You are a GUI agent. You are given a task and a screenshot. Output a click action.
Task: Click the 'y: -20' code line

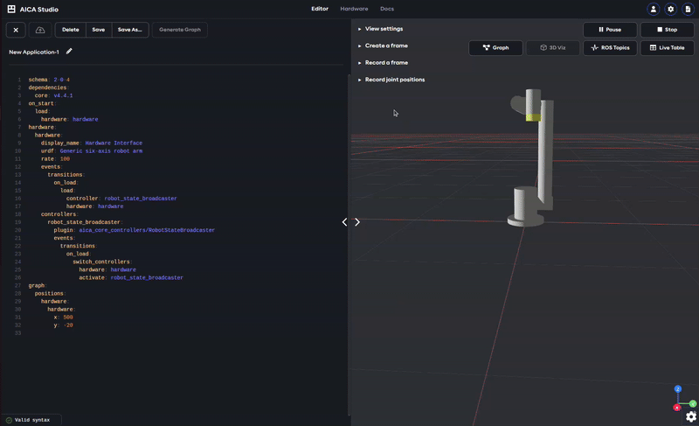click(63, 325)
